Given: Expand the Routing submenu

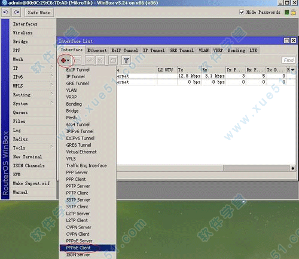Looking at the screenshot, I should tap(51, 94).
